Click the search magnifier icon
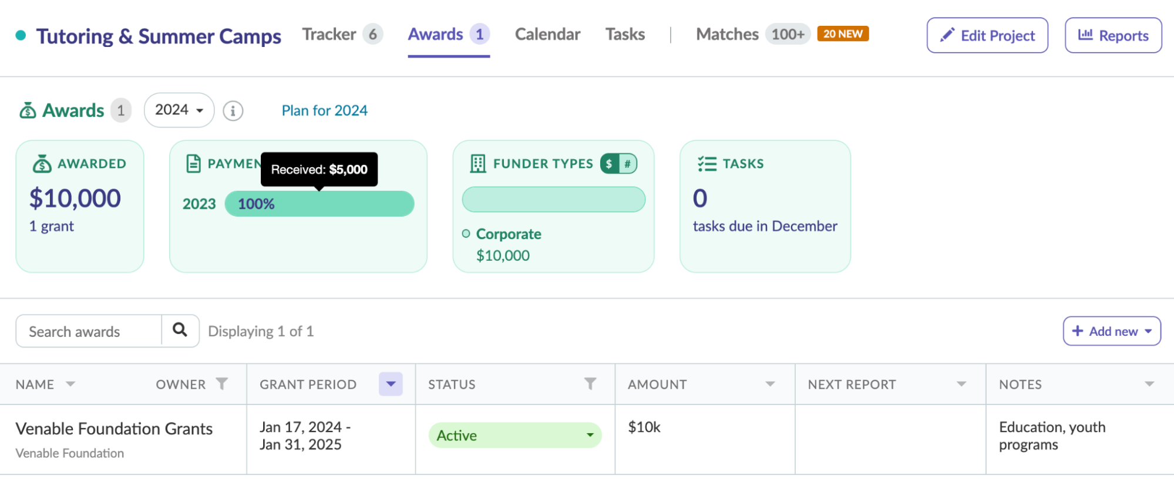The height and width of the screenshot is (479, 1174). [180, 330]
